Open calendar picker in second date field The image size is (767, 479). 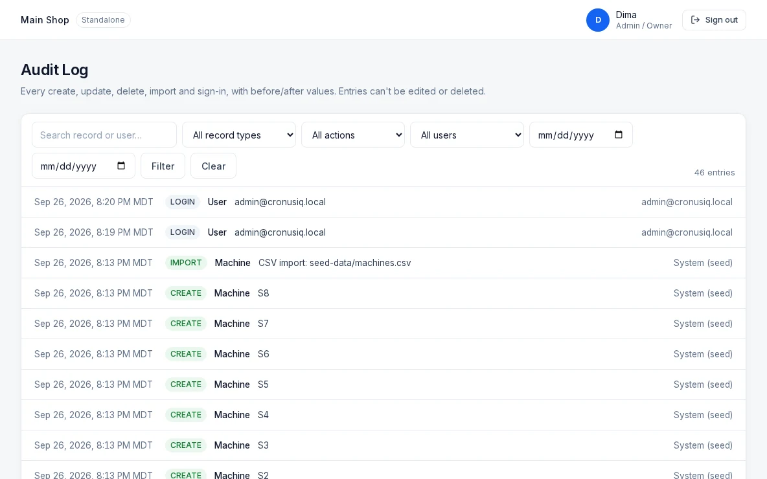(x=121, y=166)
